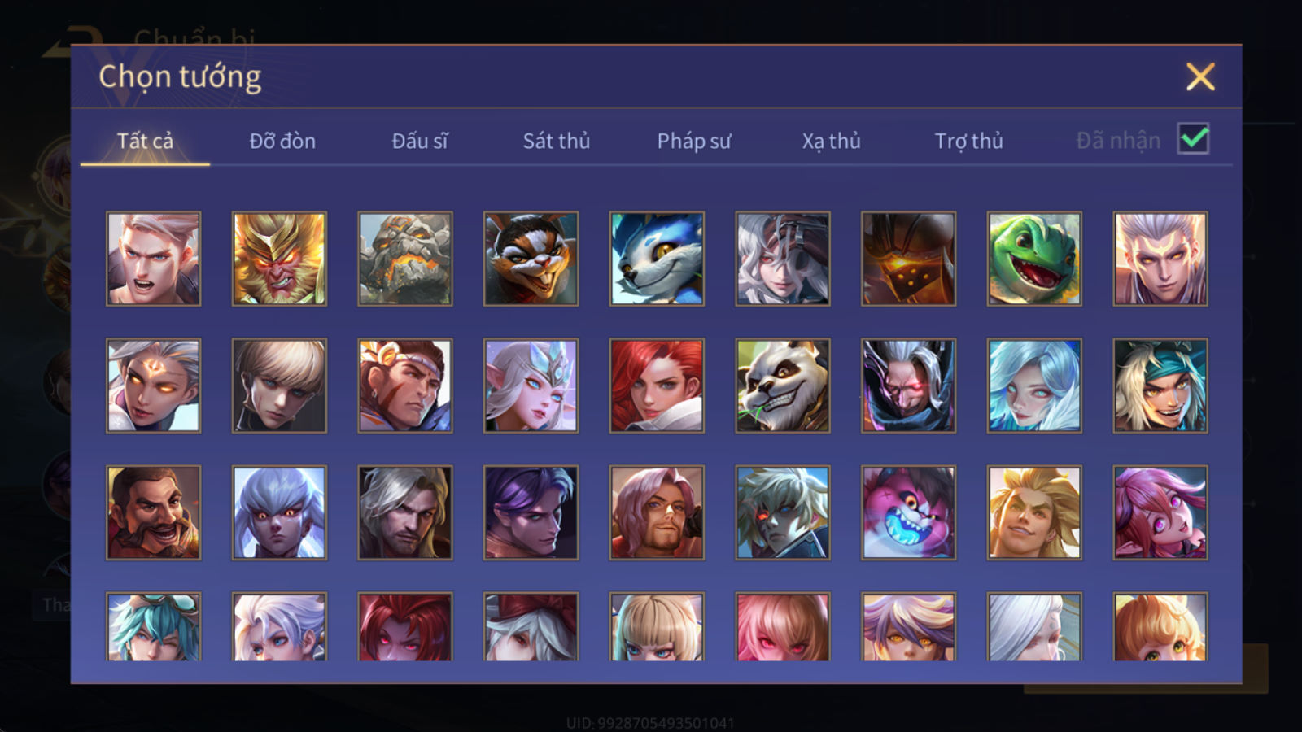
Task: Choose the raccoon-like furry hero portrait
Action: click(531, 259)
